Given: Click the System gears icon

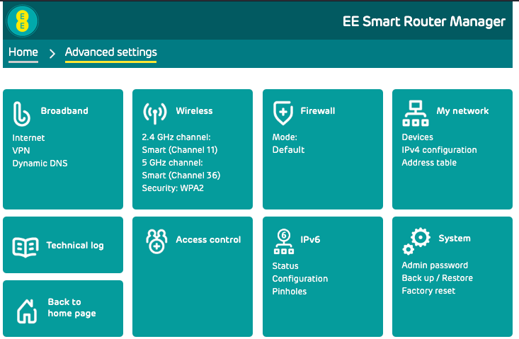Looking at the screenshot, I should tap(416, 241).
